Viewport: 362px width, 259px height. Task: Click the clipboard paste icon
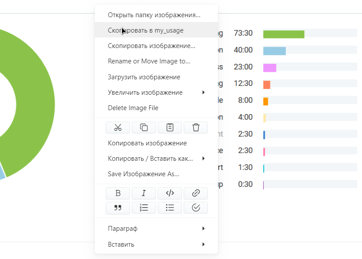[x=170, y=128]
